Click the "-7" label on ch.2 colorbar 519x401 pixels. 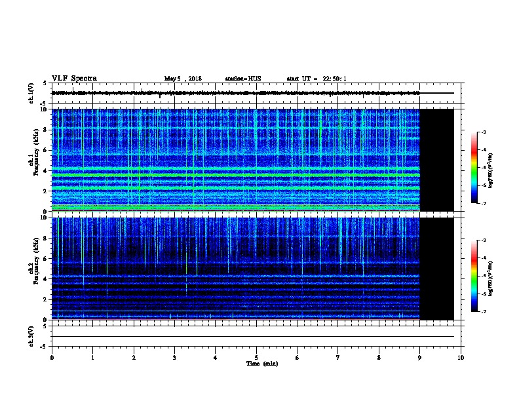483,312
